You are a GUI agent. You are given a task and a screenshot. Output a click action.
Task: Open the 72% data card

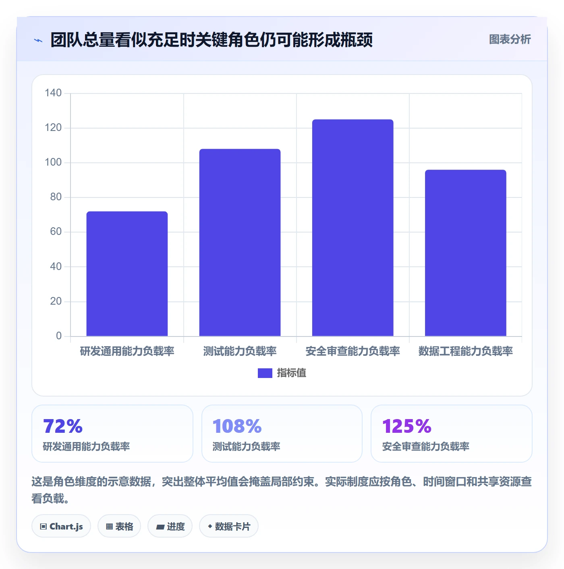(112, 434)
